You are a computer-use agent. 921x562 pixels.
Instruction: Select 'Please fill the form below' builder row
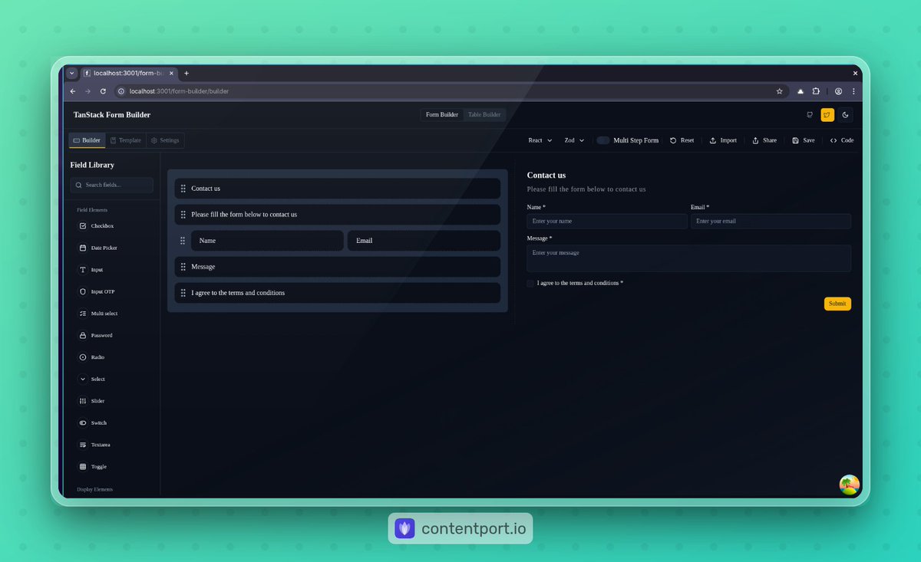[x=338, y=215]
